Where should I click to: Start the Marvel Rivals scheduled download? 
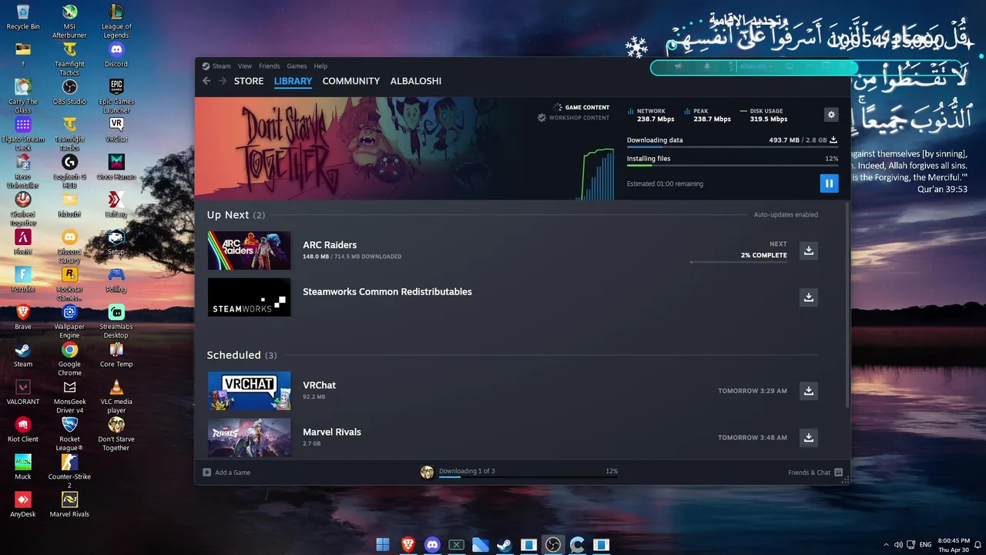coord(808,437)
